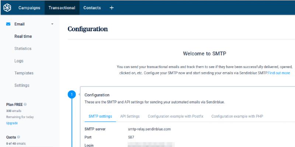This screenshot has width=295, height=147.
Task: Click the Sendinblue logo icon
Action: coord(7,8)
